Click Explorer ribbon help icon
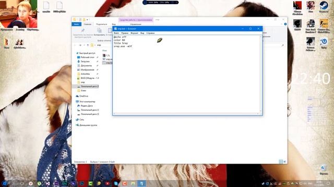Image resolution: width=334 pixels, height=187 pixels. click(285, 24)
